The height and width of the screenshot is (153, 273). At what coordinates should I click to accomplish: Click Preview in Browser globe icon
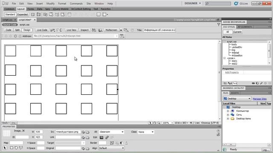point(100,30)
